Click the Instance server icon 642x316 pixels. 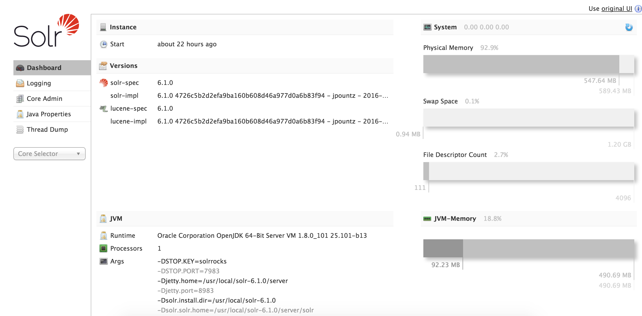pyautogui.click(x=103, y=27)
